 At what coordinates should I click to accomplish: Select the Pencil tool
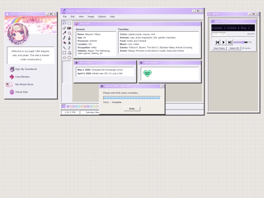tap(65, 38)
